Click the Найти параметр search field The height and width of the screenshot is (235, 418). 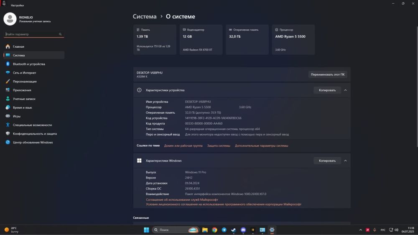pos(34,34)
